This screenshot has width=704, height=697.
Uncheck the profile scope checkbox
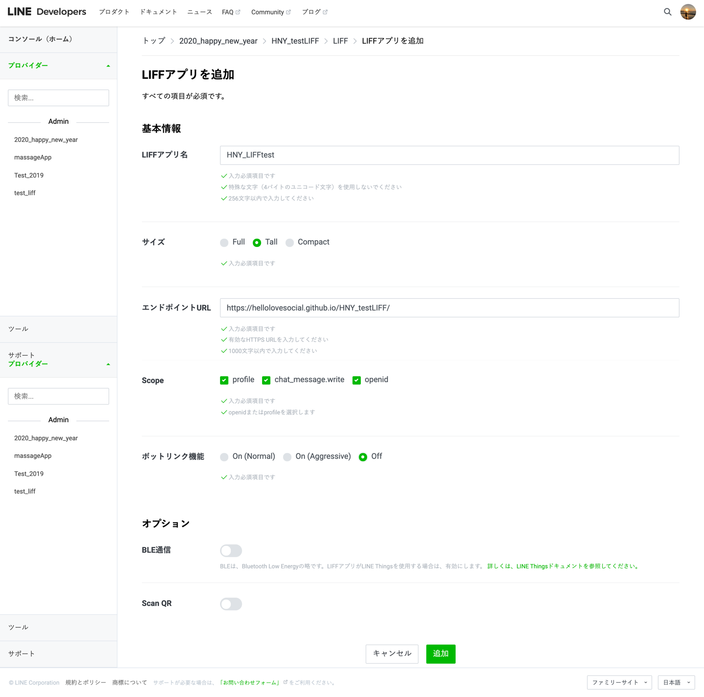(x=224, y=380)
